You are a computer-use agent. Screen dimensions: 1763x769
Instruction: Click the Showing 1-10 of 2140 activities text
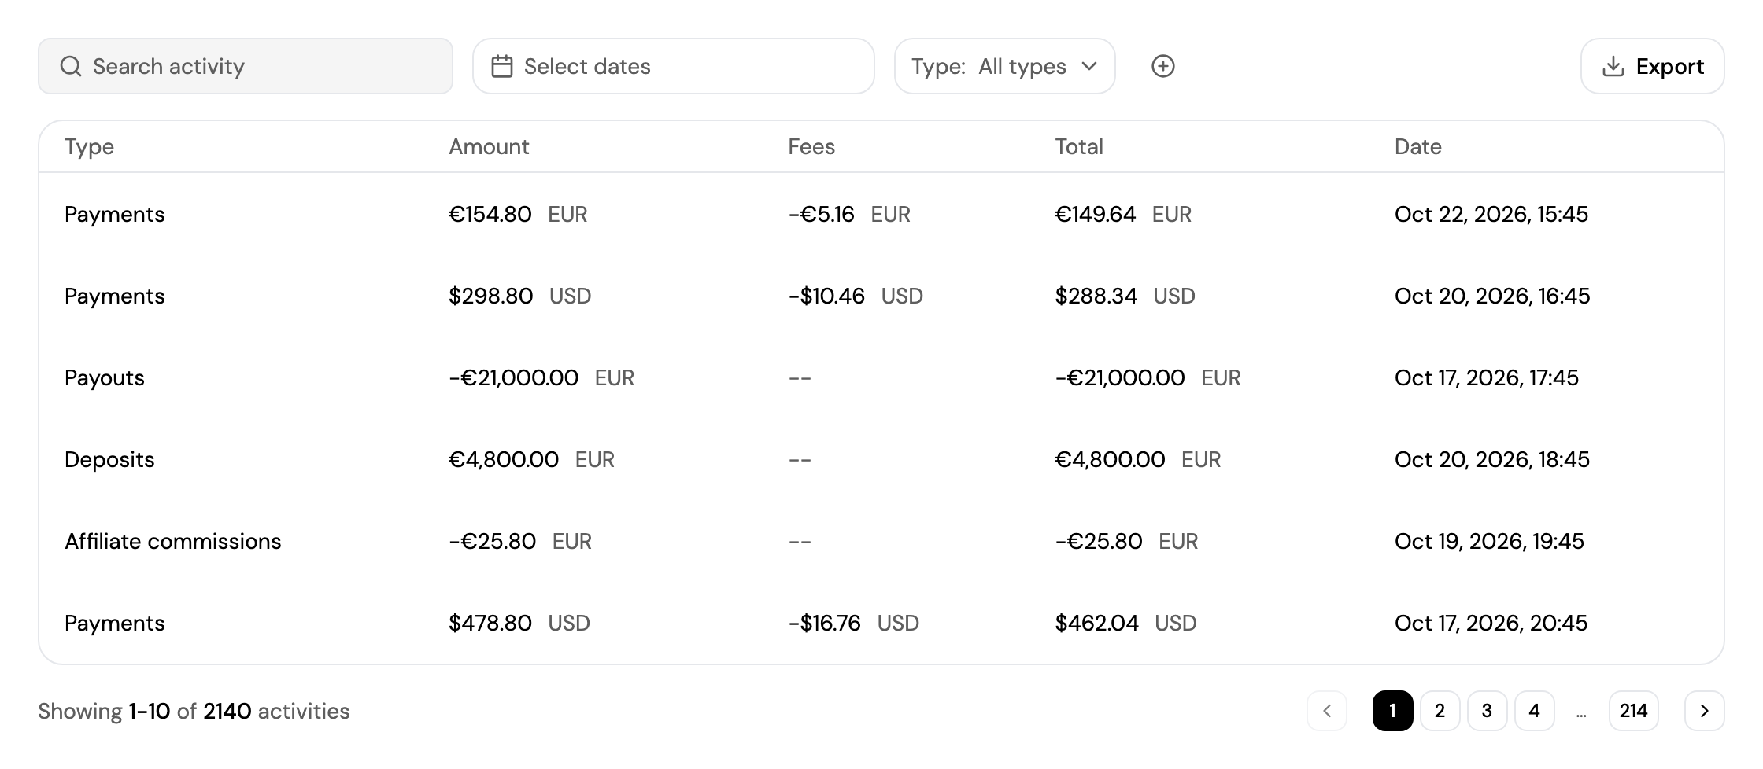coord(194,711)
